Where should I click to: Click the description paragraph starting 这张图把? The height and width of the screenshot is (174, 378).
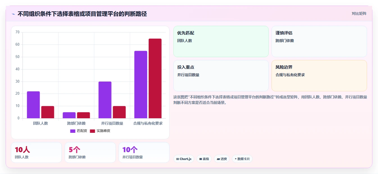click(270, 100)
